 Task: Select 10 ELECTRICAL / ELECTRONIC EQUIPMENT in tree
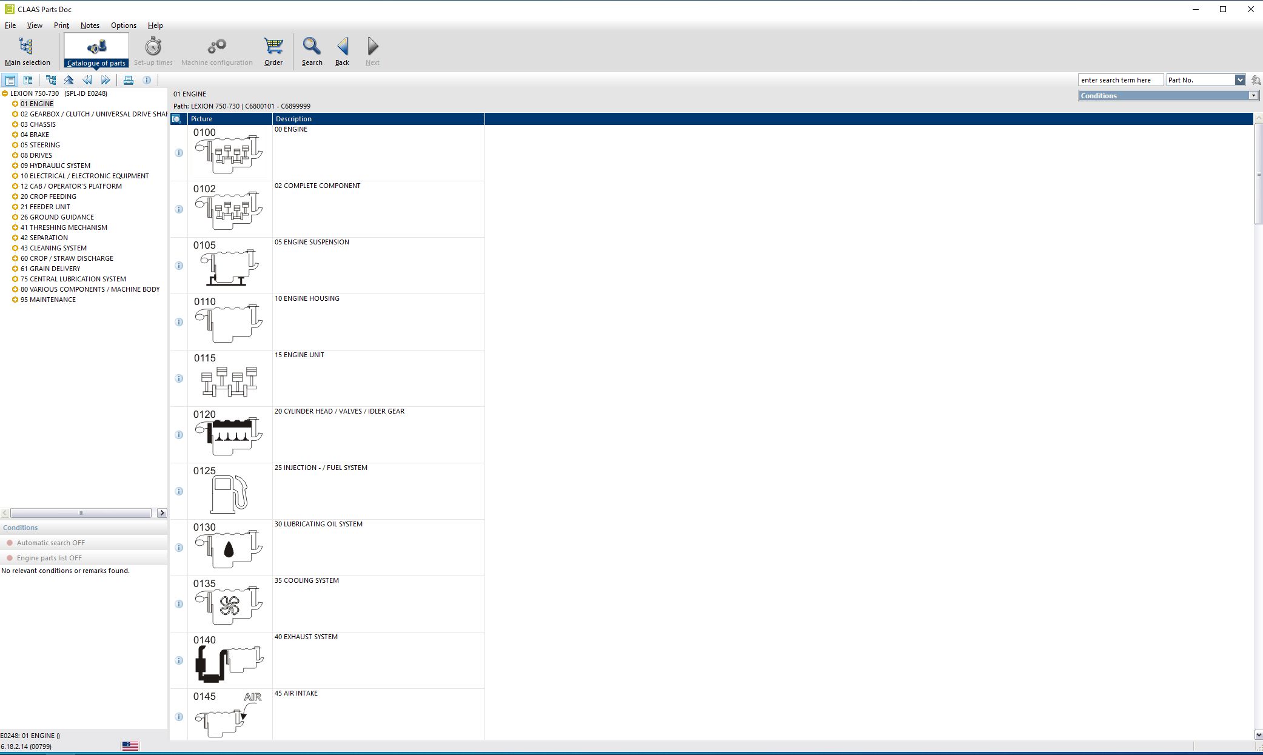click(84, 176)
